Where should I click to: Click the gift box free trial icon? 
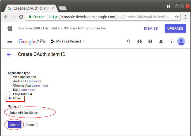click(10, 29)
